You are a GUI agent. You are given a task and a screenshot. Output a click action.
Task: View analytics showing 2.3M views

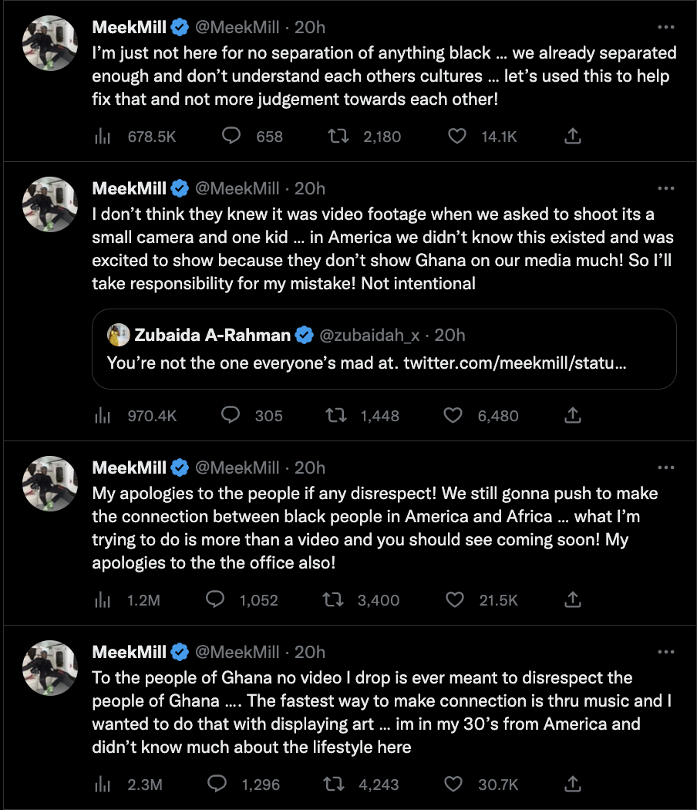click(103, 785)
